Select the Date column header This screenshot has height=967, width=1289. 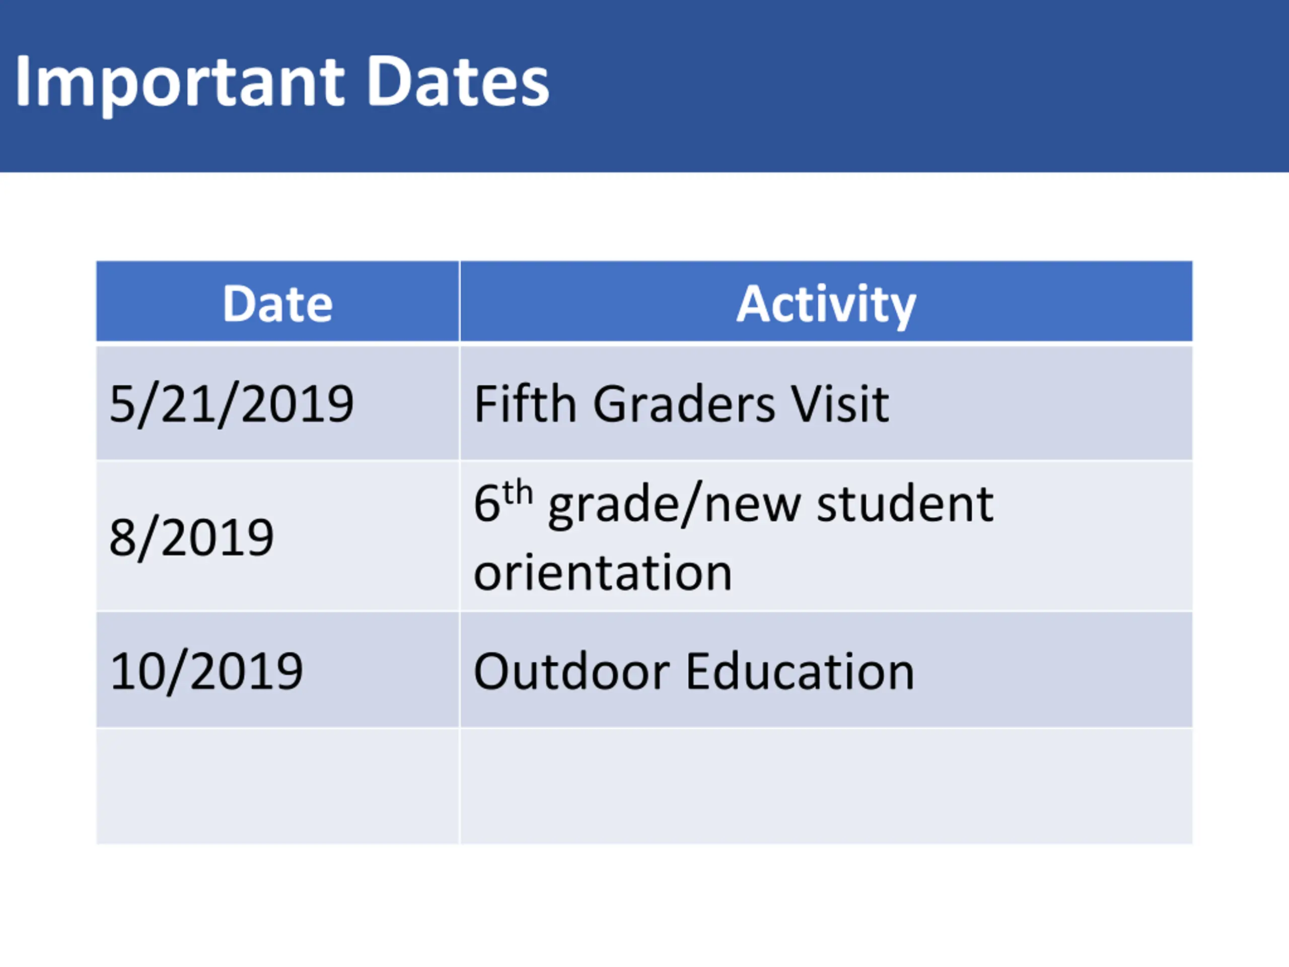[x=278, y=301]
